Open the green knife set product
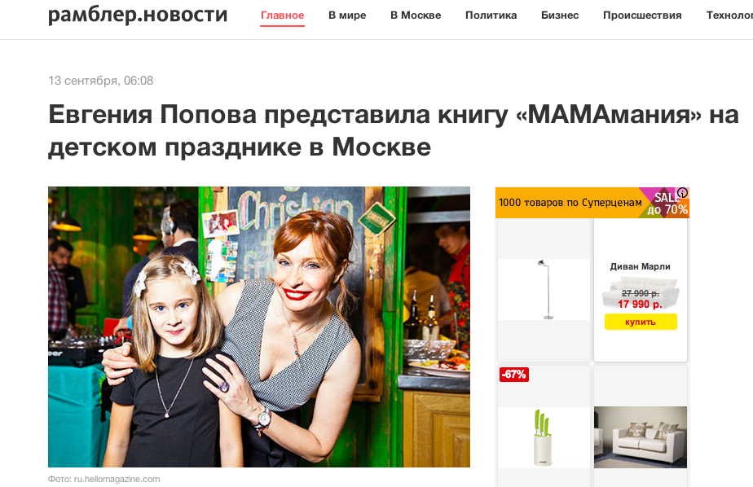The width and height of the screenshot is (753, 487). pyautogui.click(x=543, y=437)
